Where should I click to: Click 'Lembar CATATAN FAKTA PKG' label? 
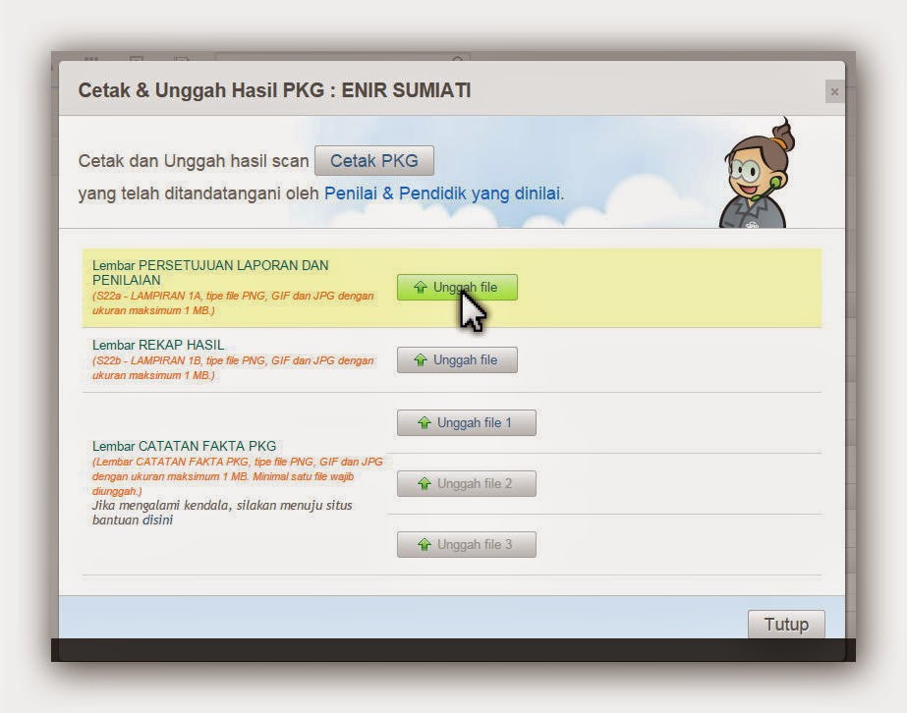[x=184, y=447]
